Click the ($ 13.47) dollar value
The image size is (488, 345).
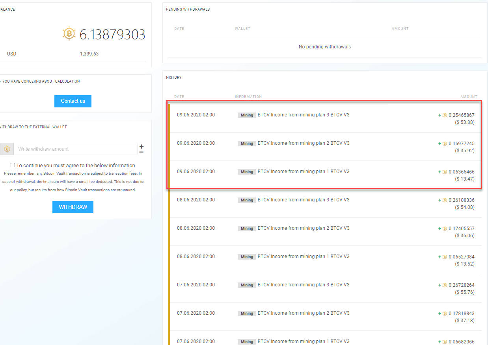tap(465, 179)
